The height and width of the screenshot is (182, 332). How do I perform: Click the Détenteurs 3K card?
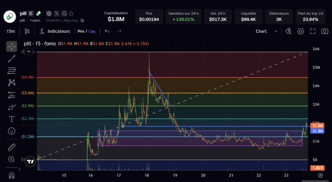tap(279, 17)
